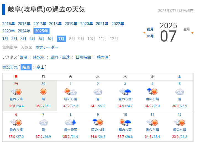This screenshot has height=142, width=199.
Task: Open the 2016年 weather archive
Action: (24, 24)
